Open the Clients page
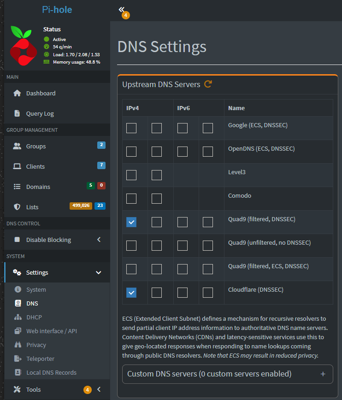Viewport: 342px width, 400px height. pyautogui.click(x=35, y=166)
